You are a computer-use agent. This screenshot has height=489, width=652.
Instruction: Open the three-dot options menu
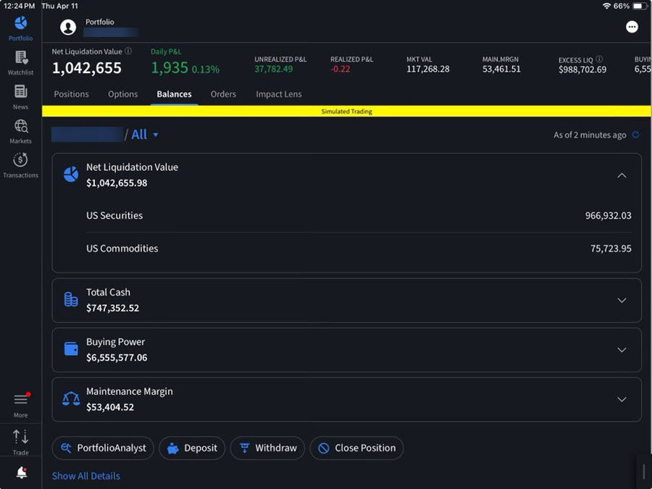pos(632,27)
